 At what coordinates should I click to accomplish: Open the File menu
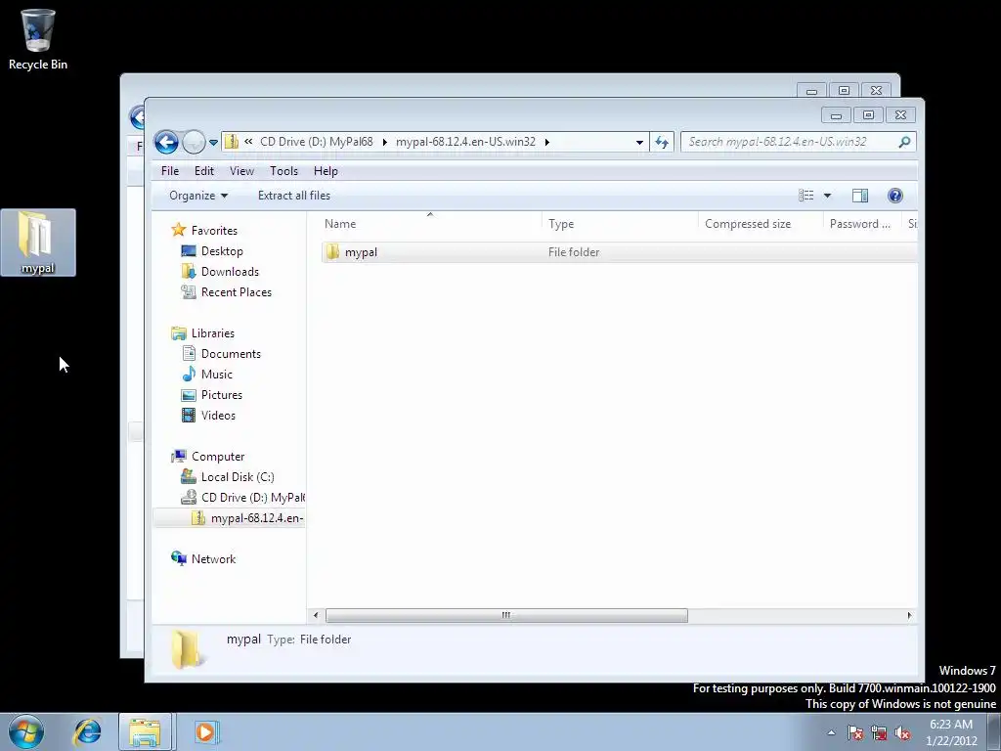170,171
